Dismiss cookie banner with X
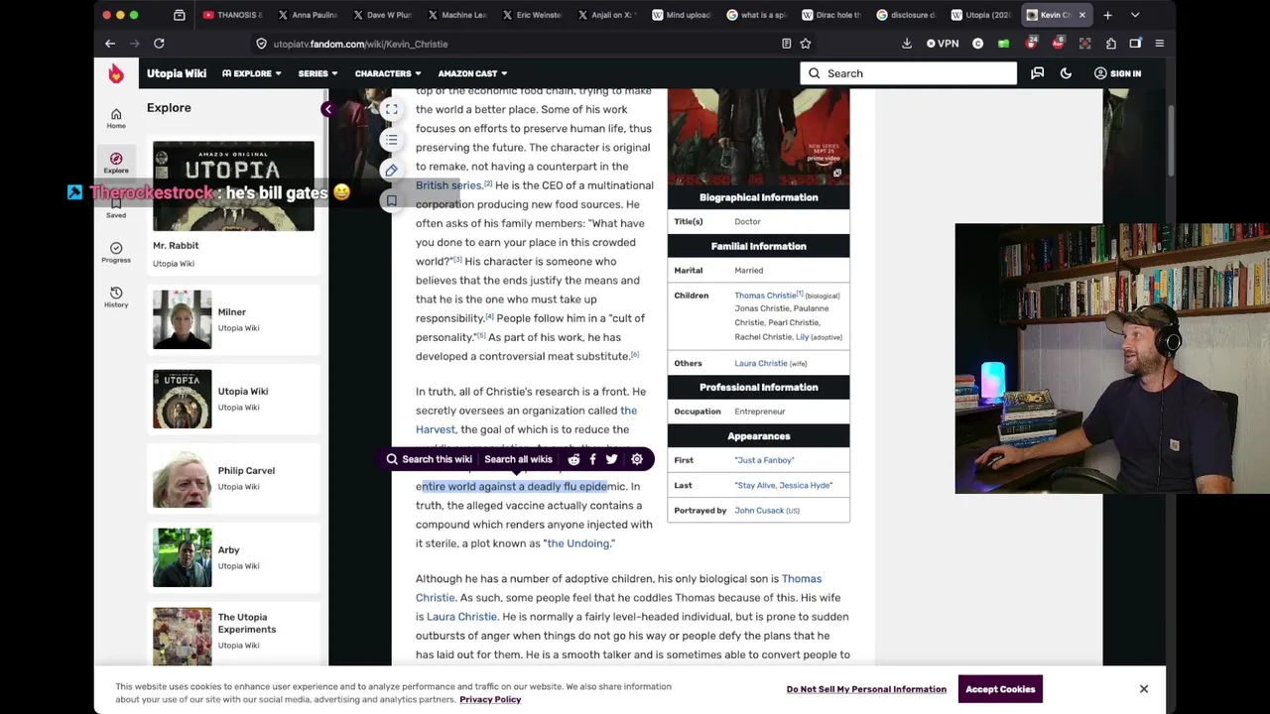The width and height of the screenshot is (1270, 714). [x=1144, y=689]
